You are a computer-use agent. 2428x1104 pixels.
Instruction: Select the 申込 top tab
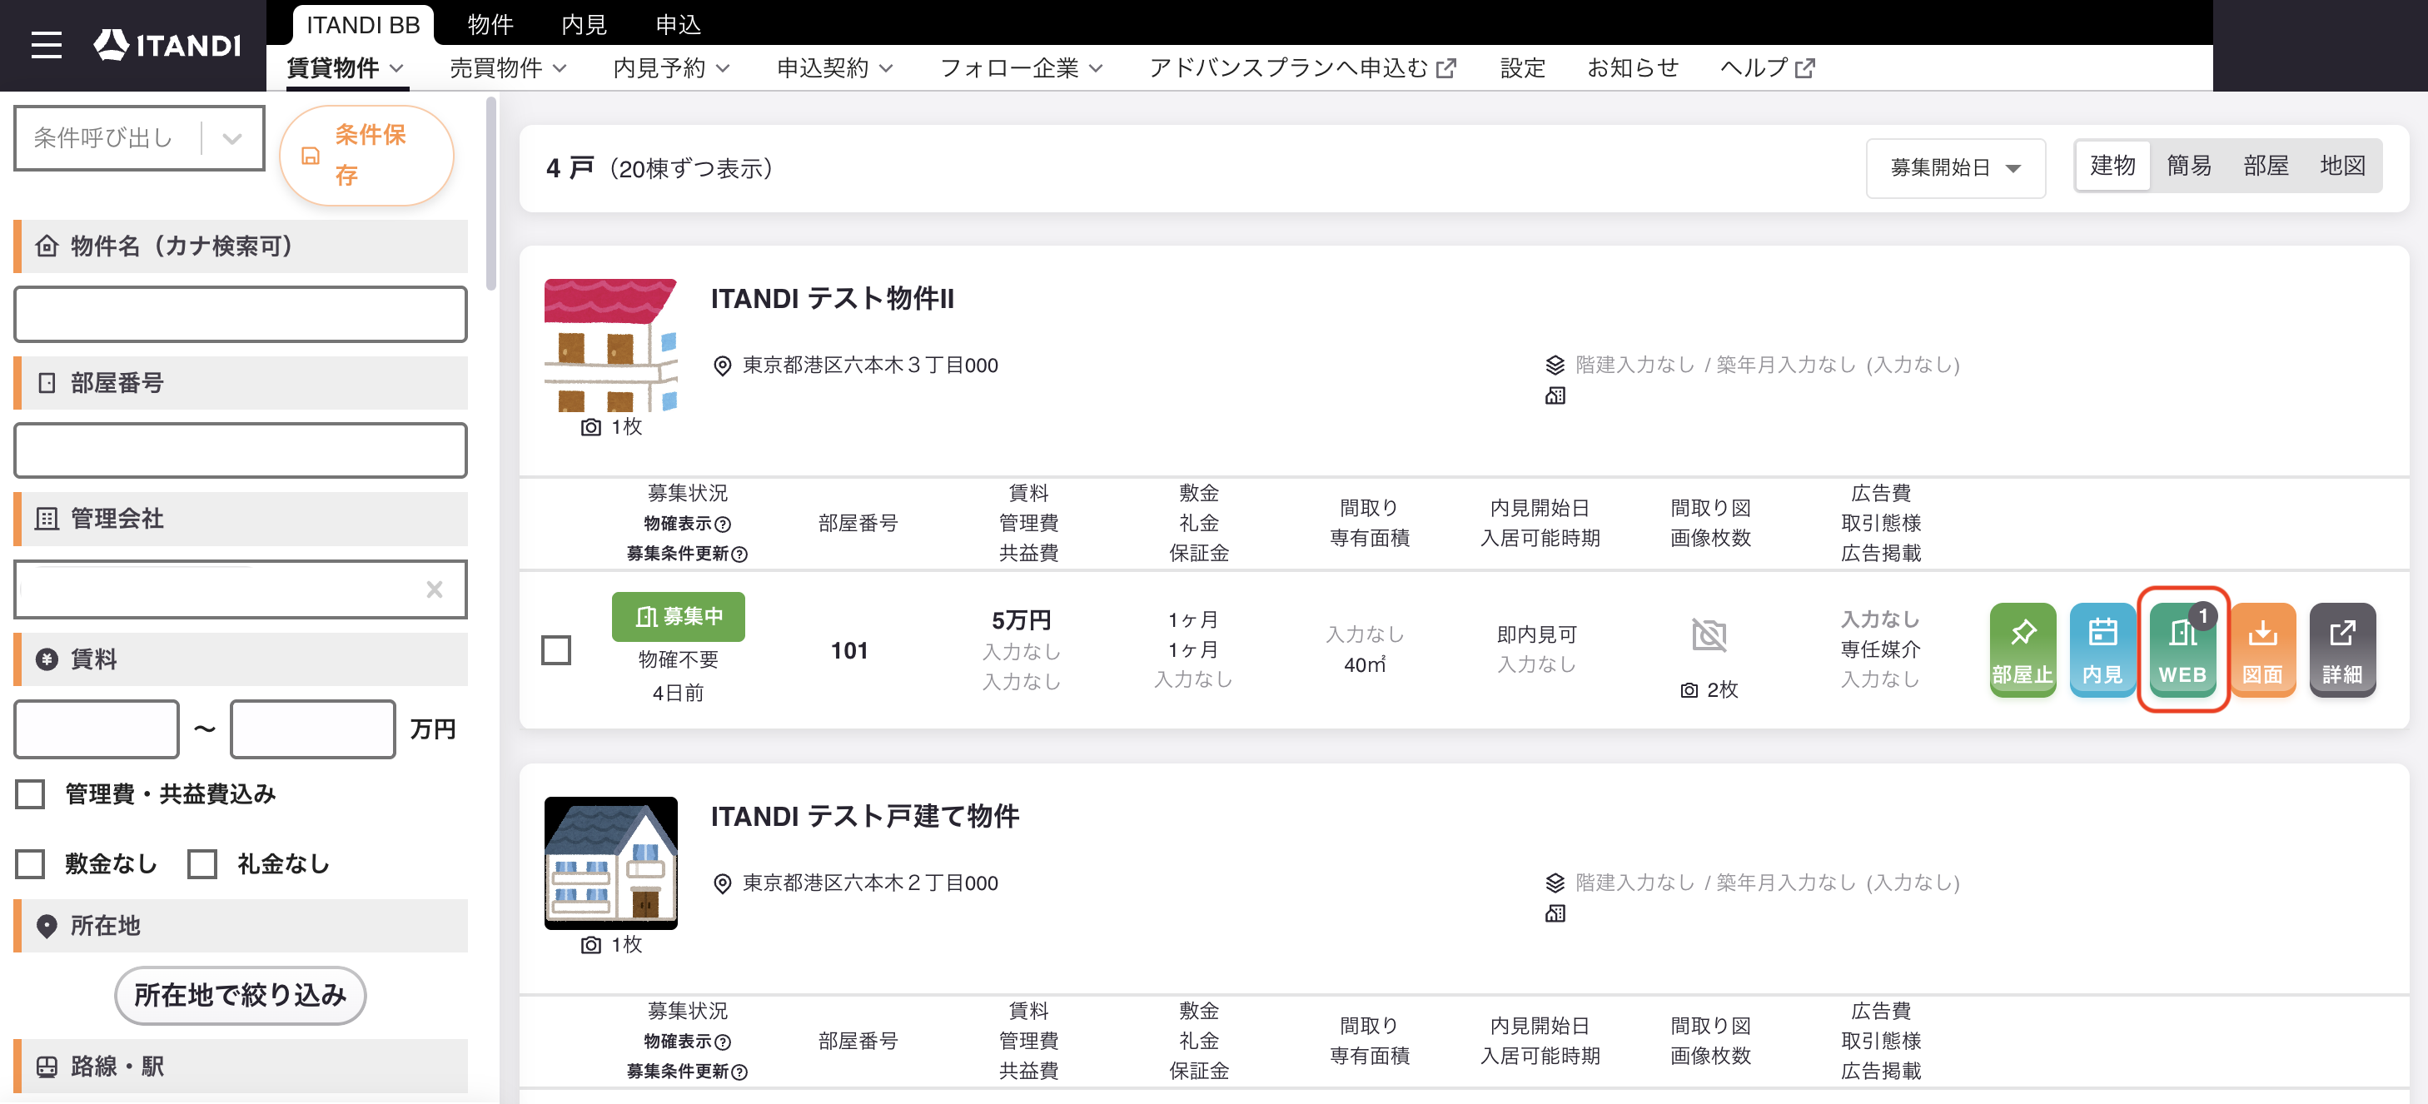pos(678,24)
